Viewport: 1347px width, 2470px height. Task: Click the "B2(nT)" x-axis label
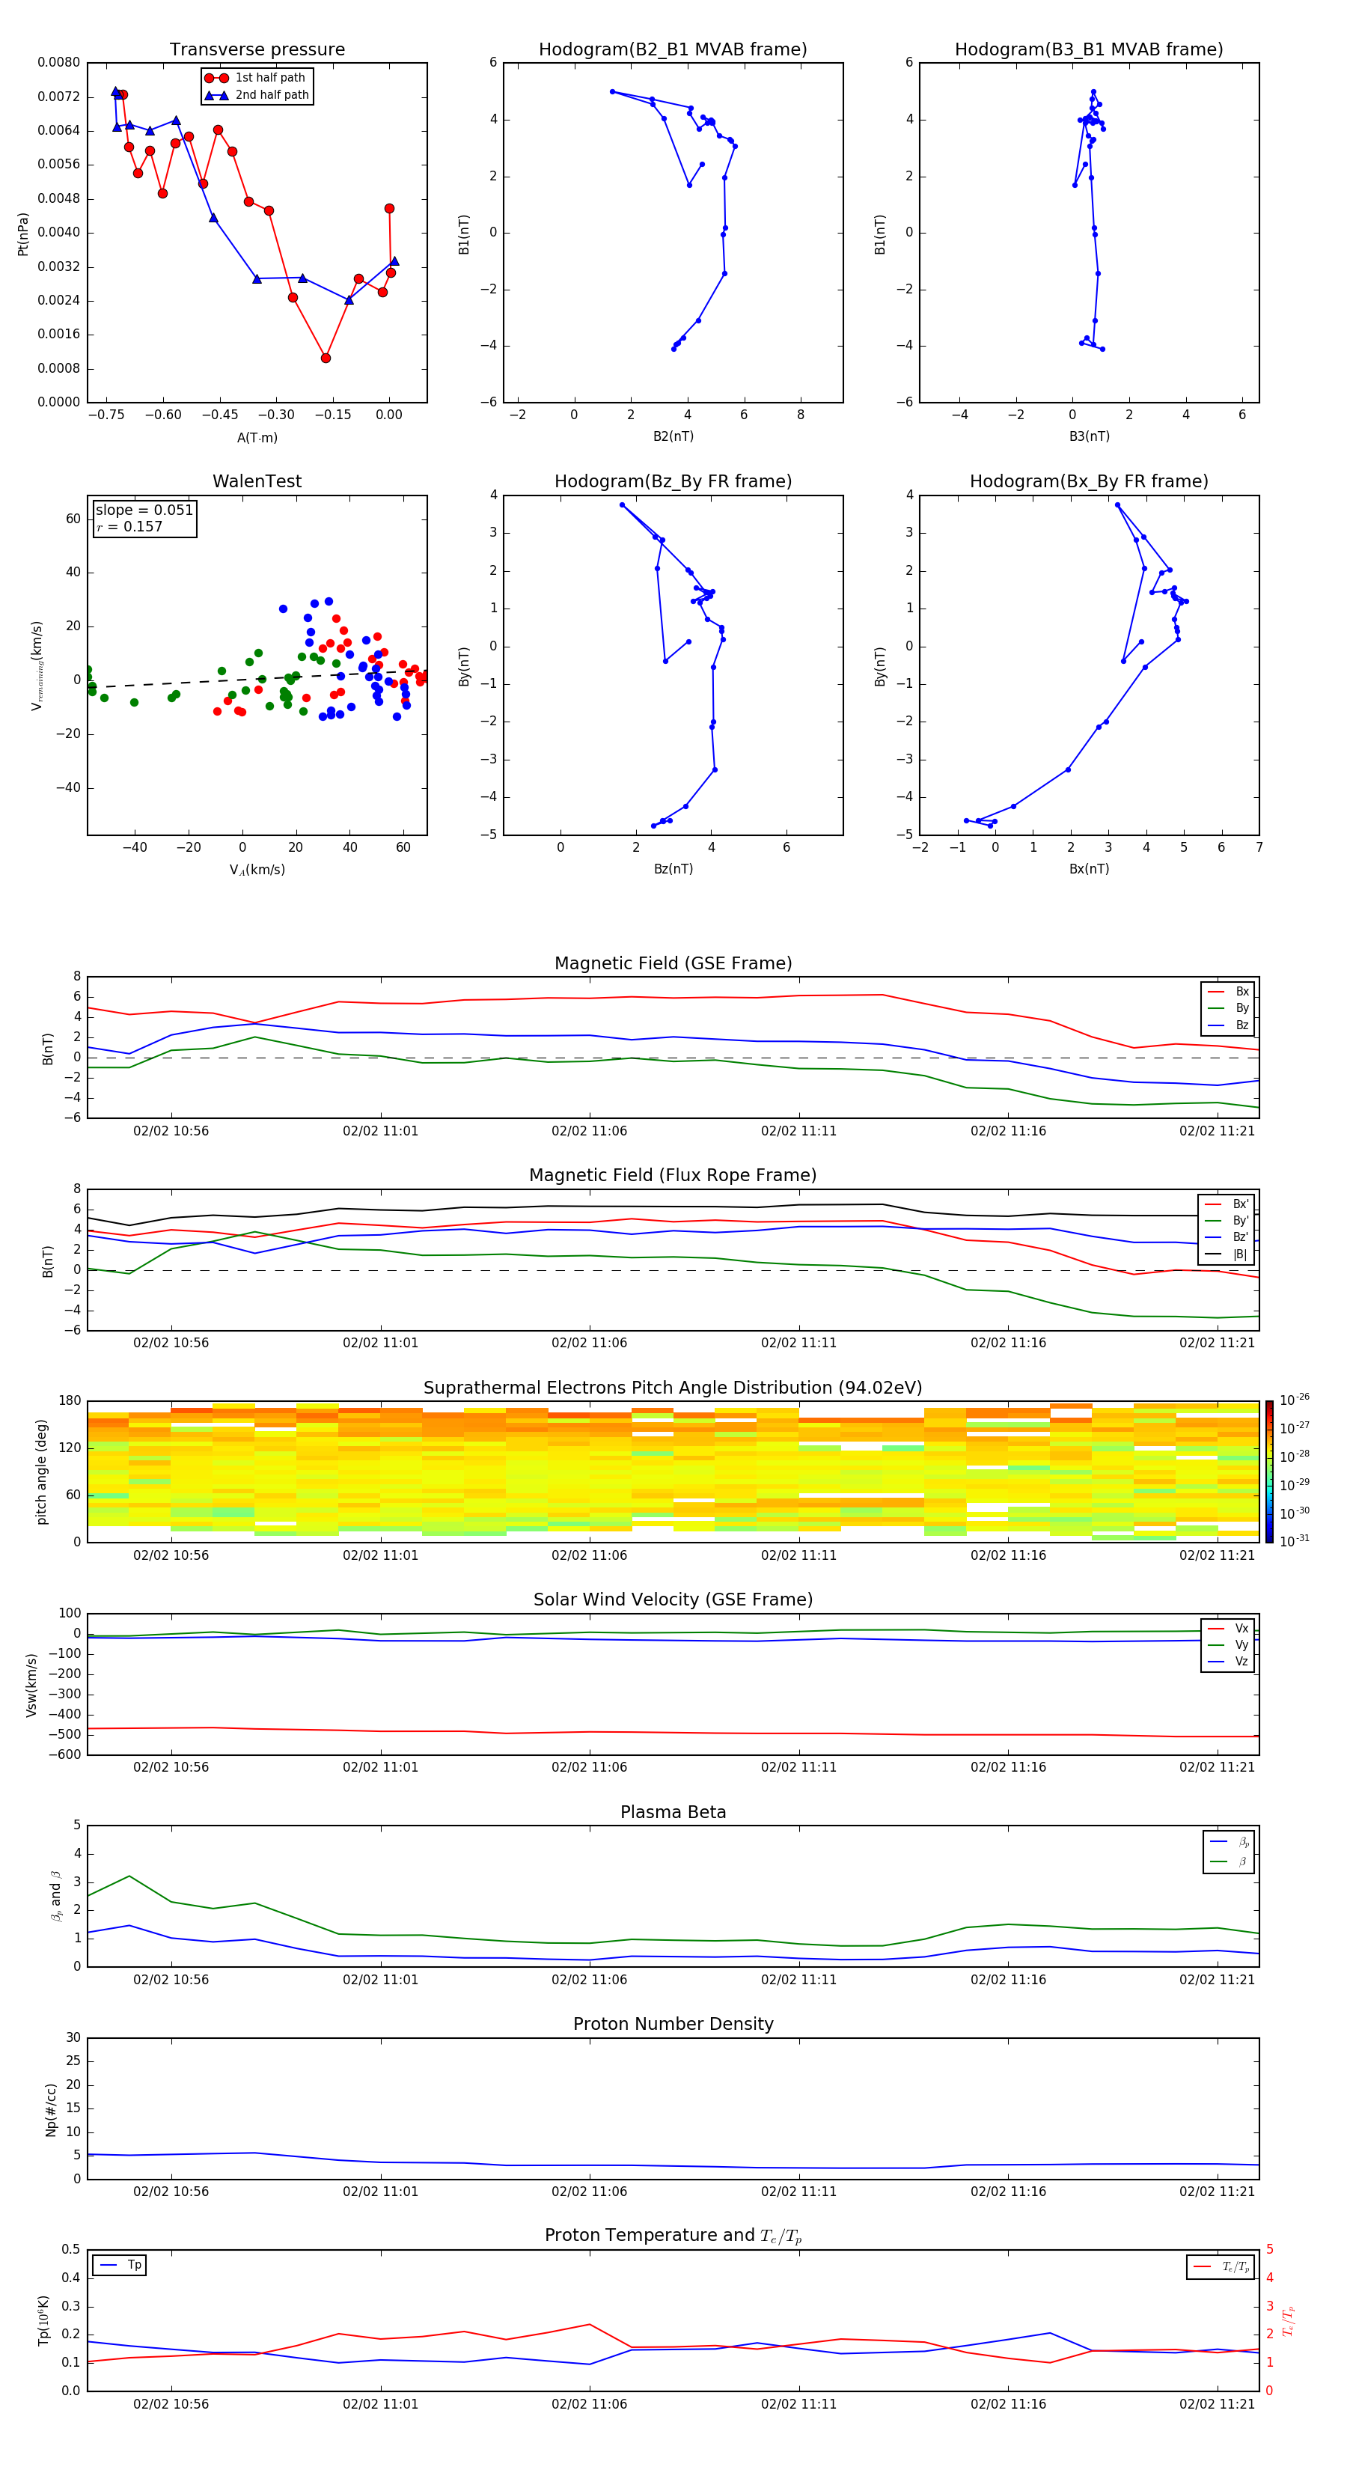673,437
